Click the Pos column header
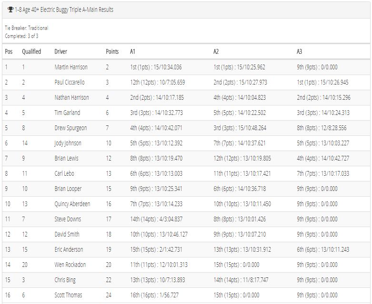This screenshot has width=372, height=304. coord(9,51)
